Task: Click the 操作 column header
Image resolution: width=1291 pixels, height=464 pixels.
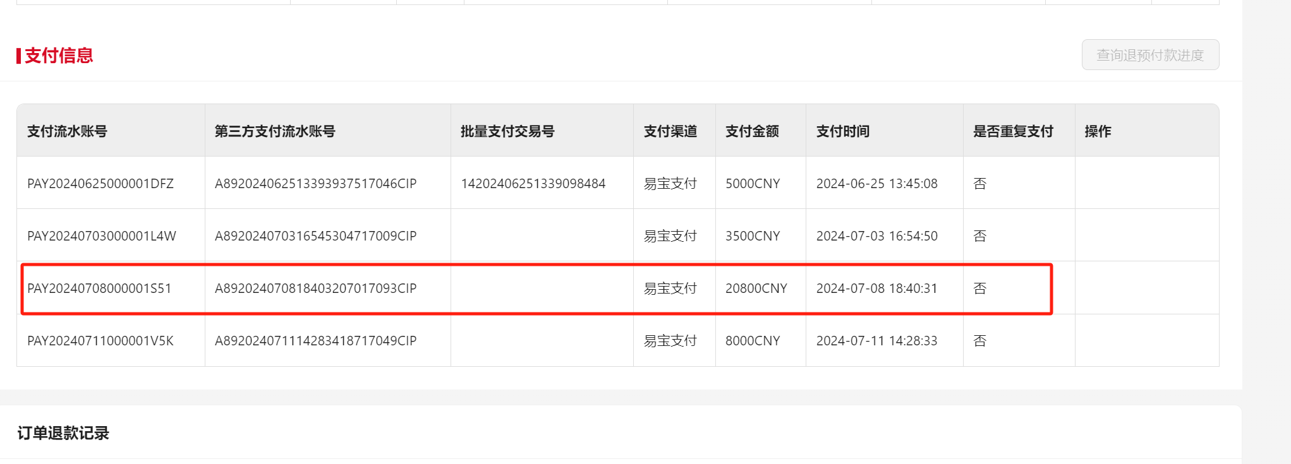Action: click(x=1098, y=131)
